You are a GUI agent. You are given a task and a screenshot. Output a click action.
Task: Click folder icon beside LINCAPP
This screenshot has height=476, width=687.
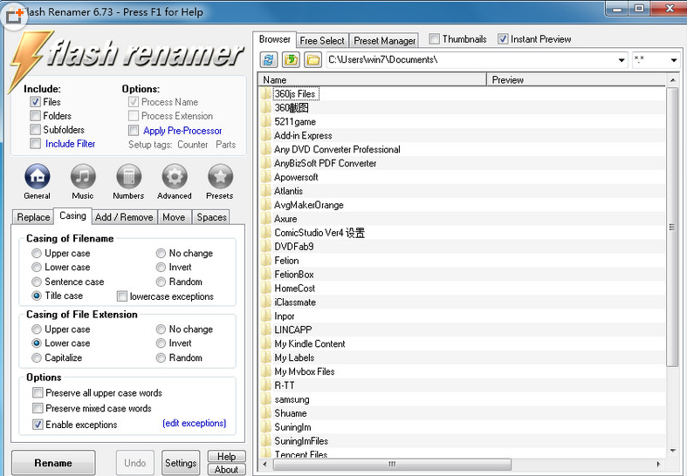pyautogui.click(x=265, y=330)
